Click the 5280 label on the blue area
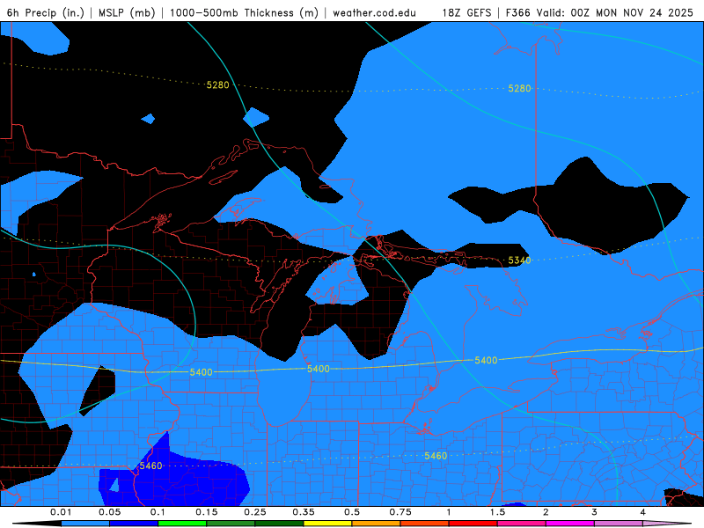 [x=519, y=89]
